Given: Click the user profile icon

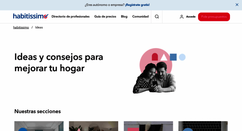Looking at the screenshot, I should (x=182, y=17).
